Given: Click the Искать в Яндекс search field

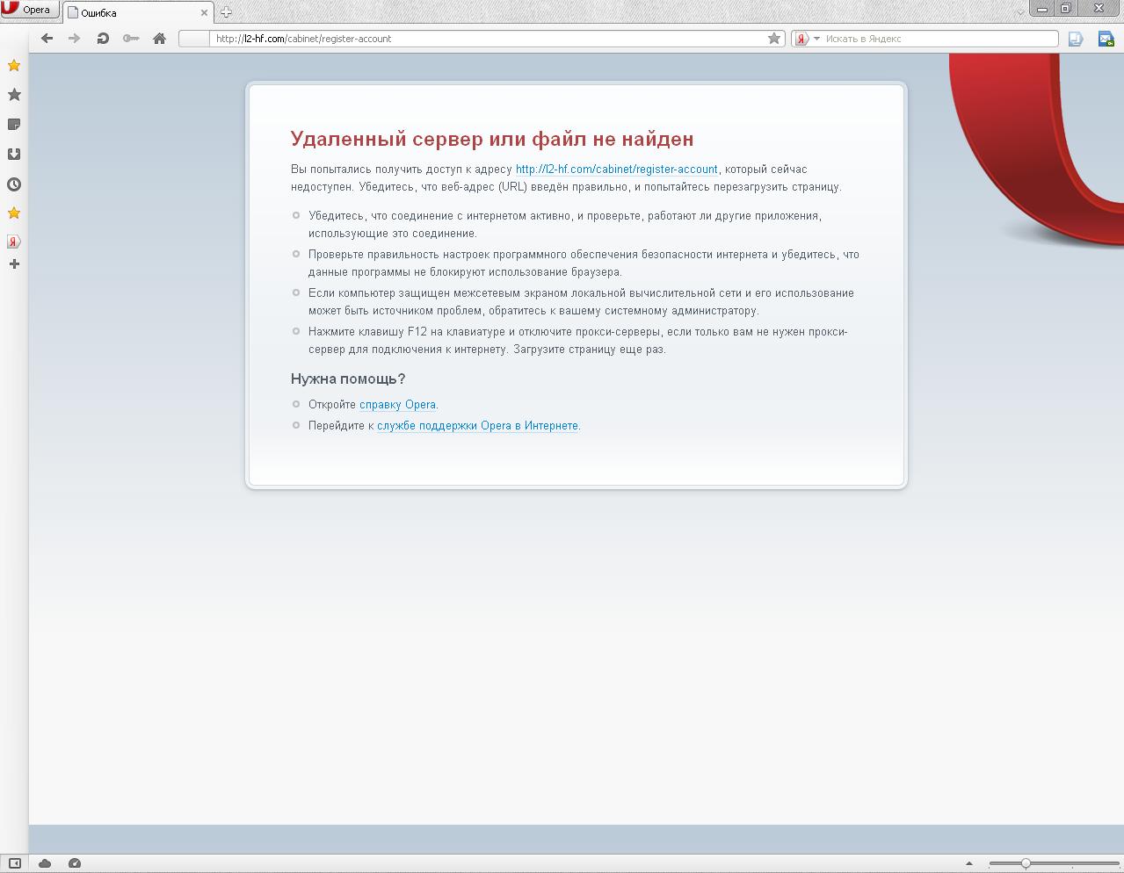Looking at the screenshot, I should [939, 39].
